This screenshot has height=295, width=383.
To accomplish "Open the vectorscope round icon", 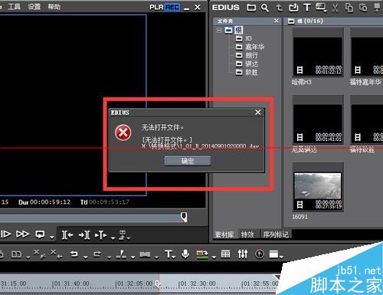I will (260, 254).
